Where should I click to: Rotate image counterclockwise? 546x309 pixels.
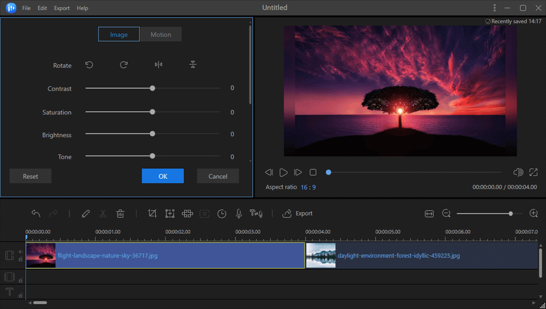tap(89, 65)
